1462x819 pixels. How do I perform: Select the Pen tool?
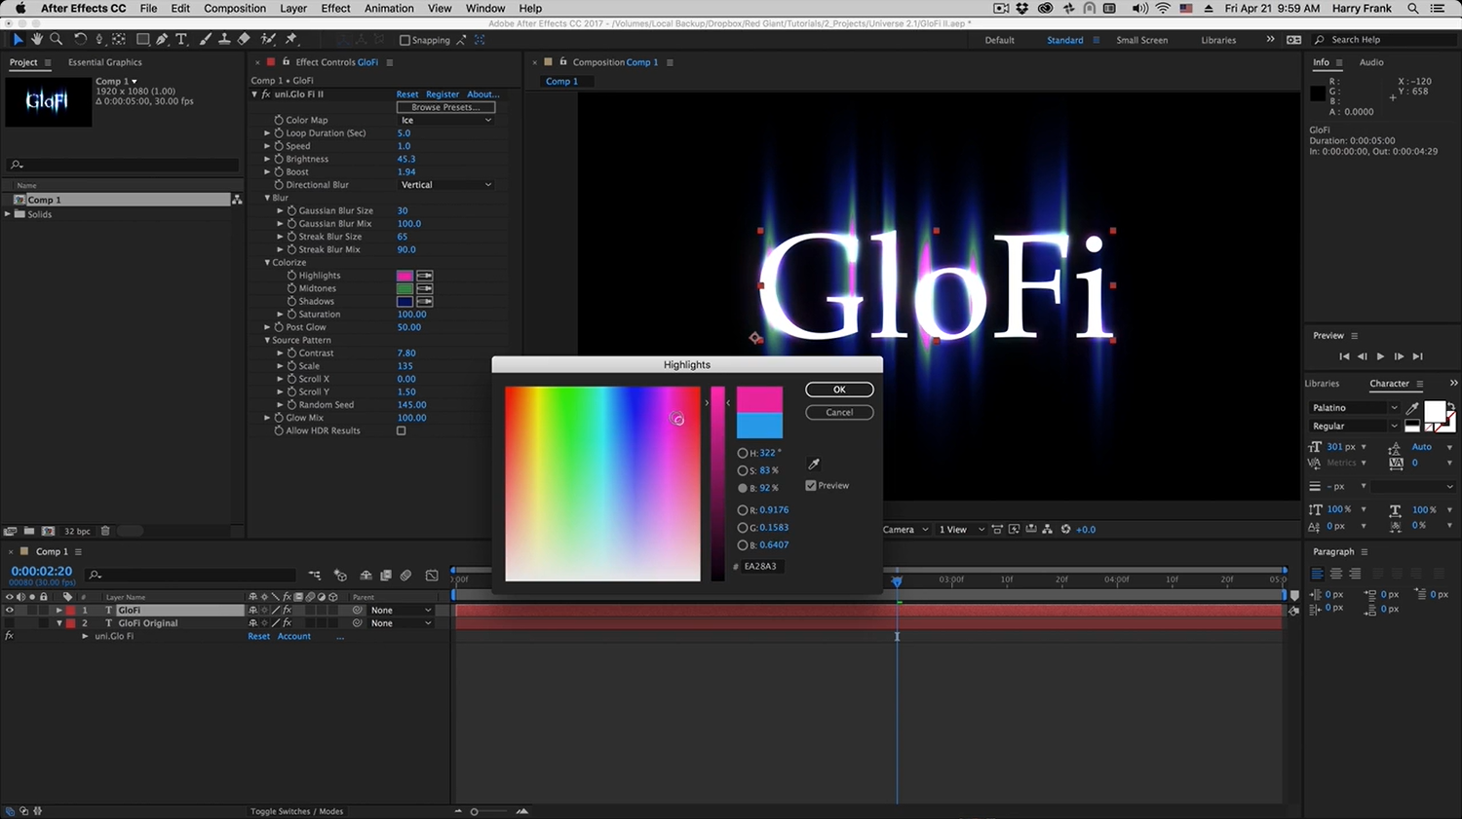coord(162,39)
